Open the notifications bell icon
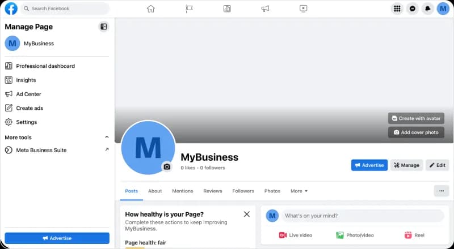This screenshot has height=249, width=454. click(428, 8)
